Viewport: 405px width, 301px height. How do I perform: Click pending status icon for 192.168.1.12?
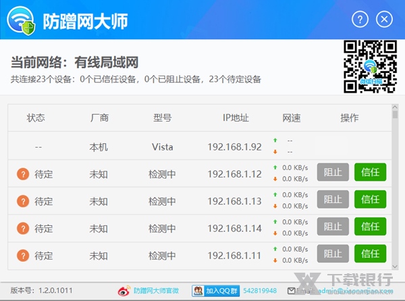coord(23,174)
